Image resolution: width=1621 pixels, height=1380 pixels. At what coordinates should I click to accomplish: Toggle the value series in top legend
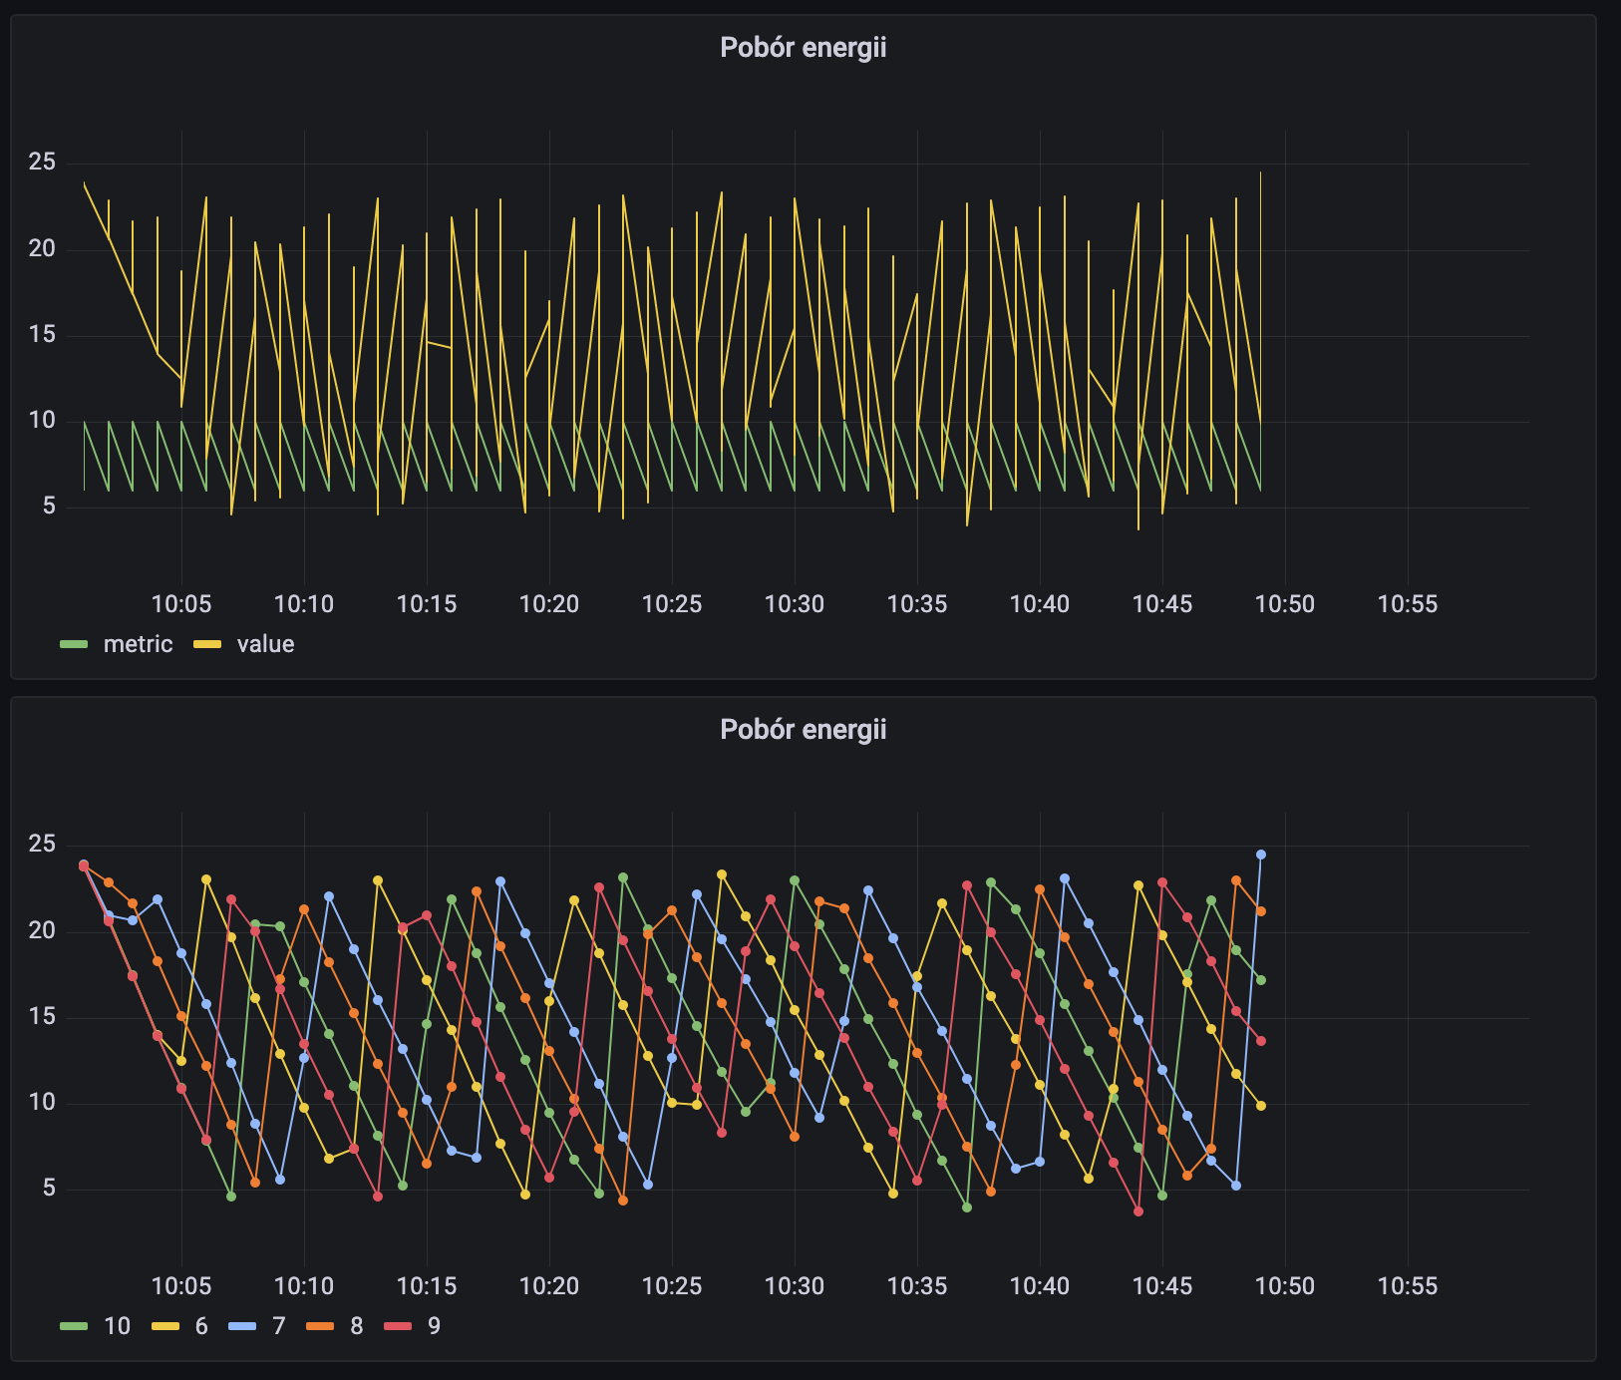(265, 644)
